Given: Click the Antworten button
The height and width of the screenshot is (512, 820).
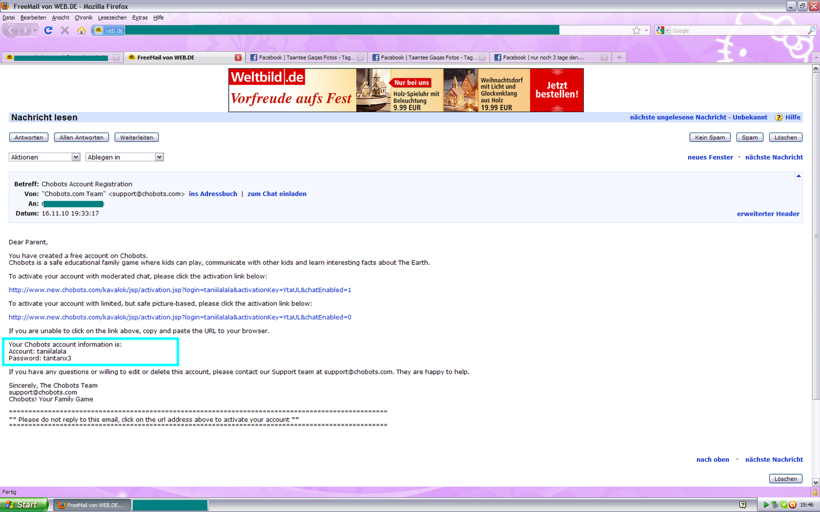Looking at the screenshot, I should click(29, 137).
